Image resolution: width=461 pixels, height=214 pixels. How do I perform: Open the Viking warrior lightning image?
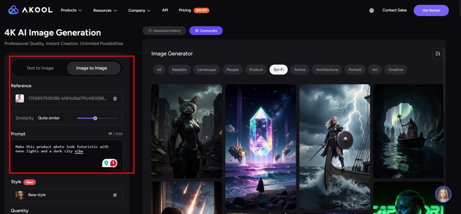click(335, 147)
